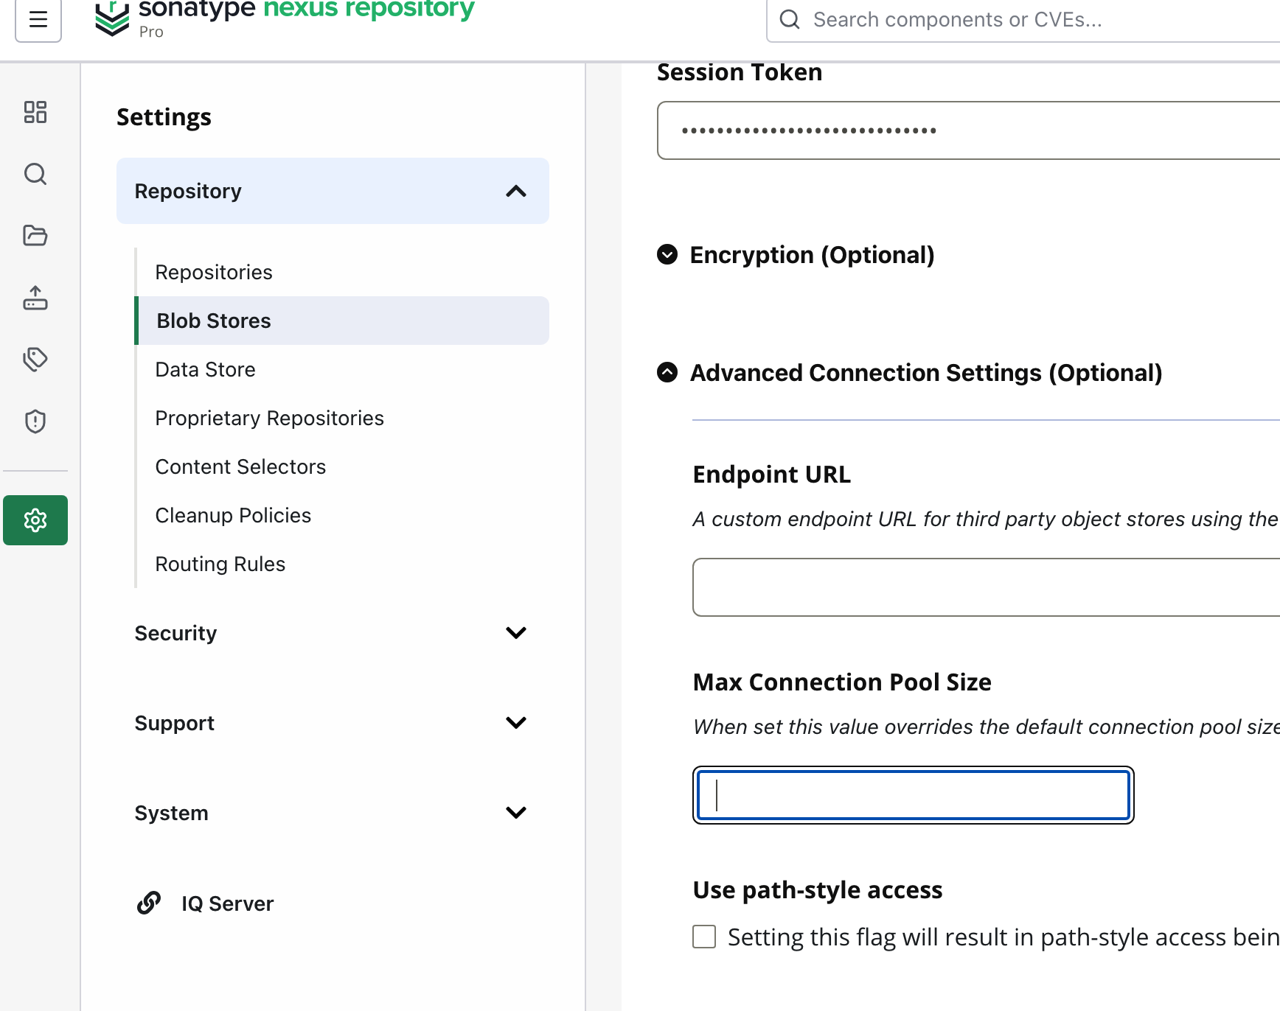
Task: Click the magnifier icon in search box
Action: [790, 20]
